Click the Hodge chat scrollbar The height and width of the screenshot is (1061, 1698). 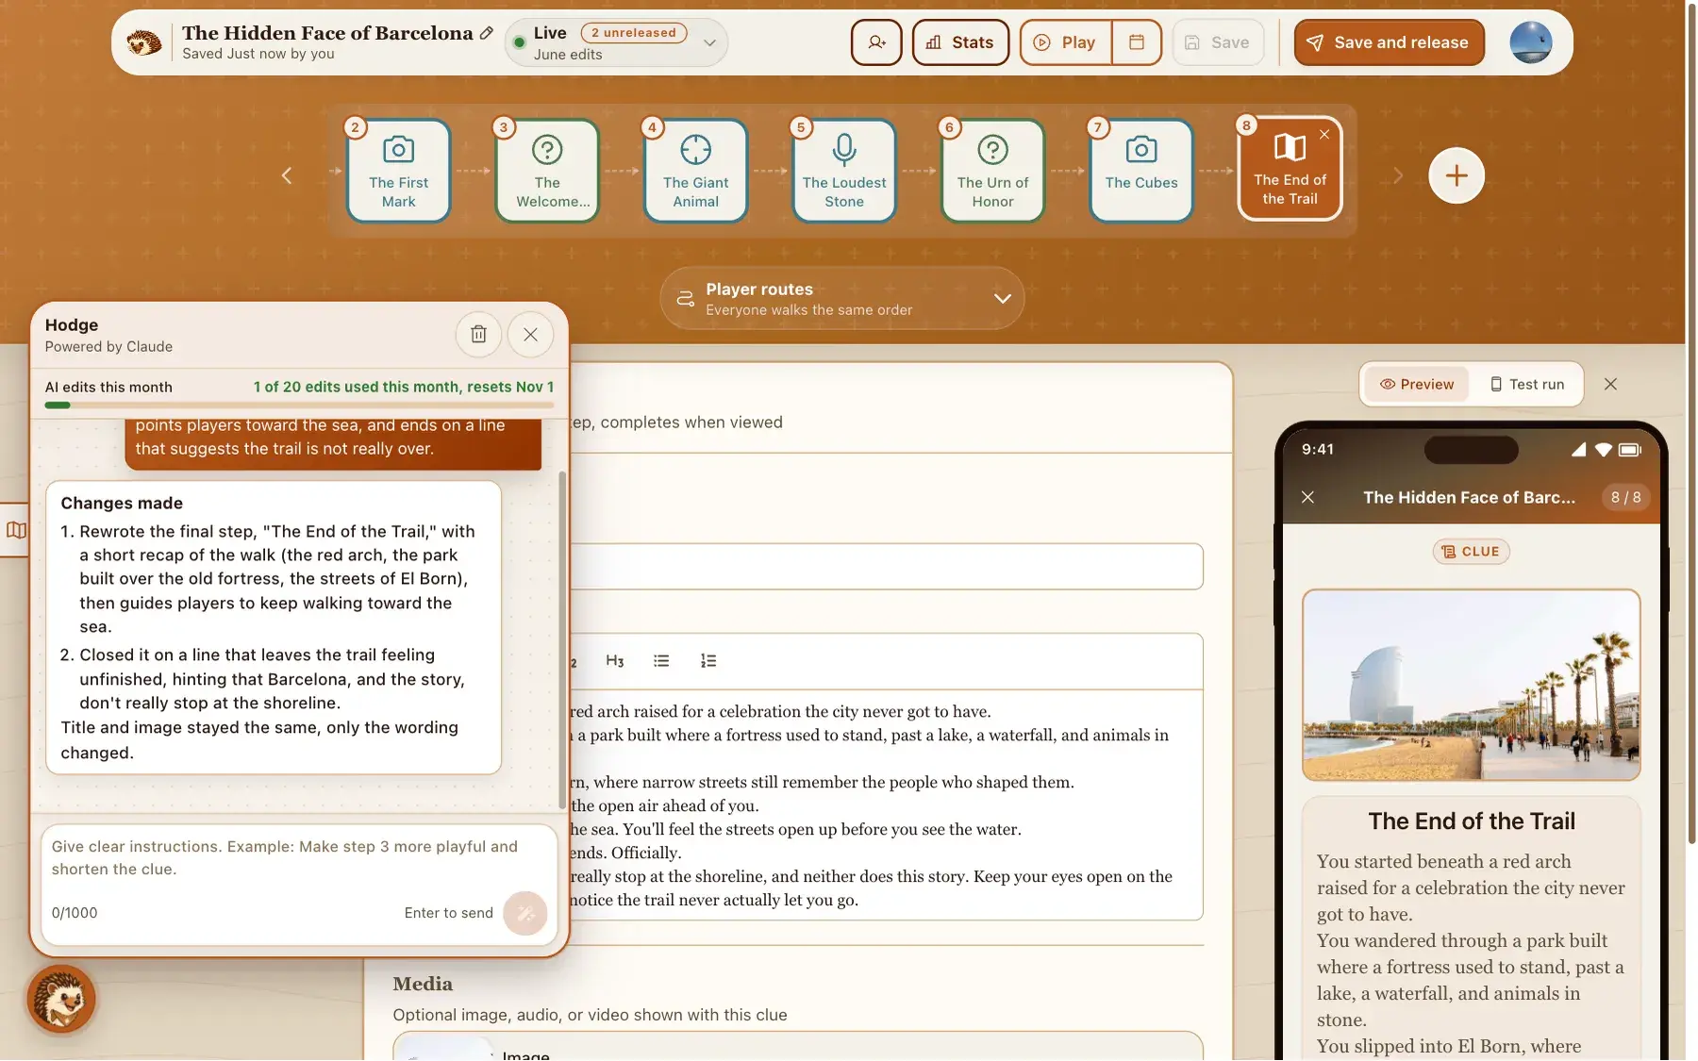562,641
